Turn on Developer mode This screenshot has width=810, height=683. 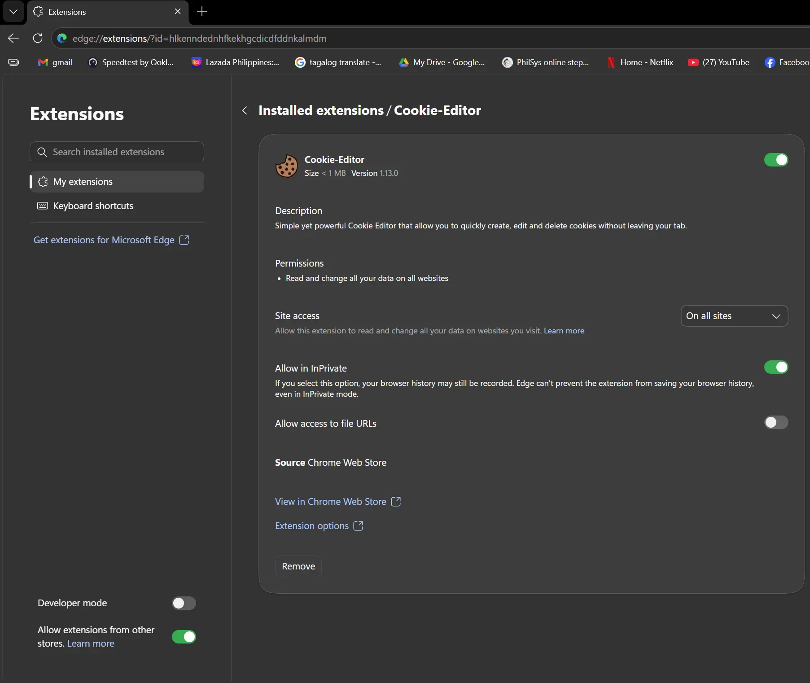click(x=184, y=603)
